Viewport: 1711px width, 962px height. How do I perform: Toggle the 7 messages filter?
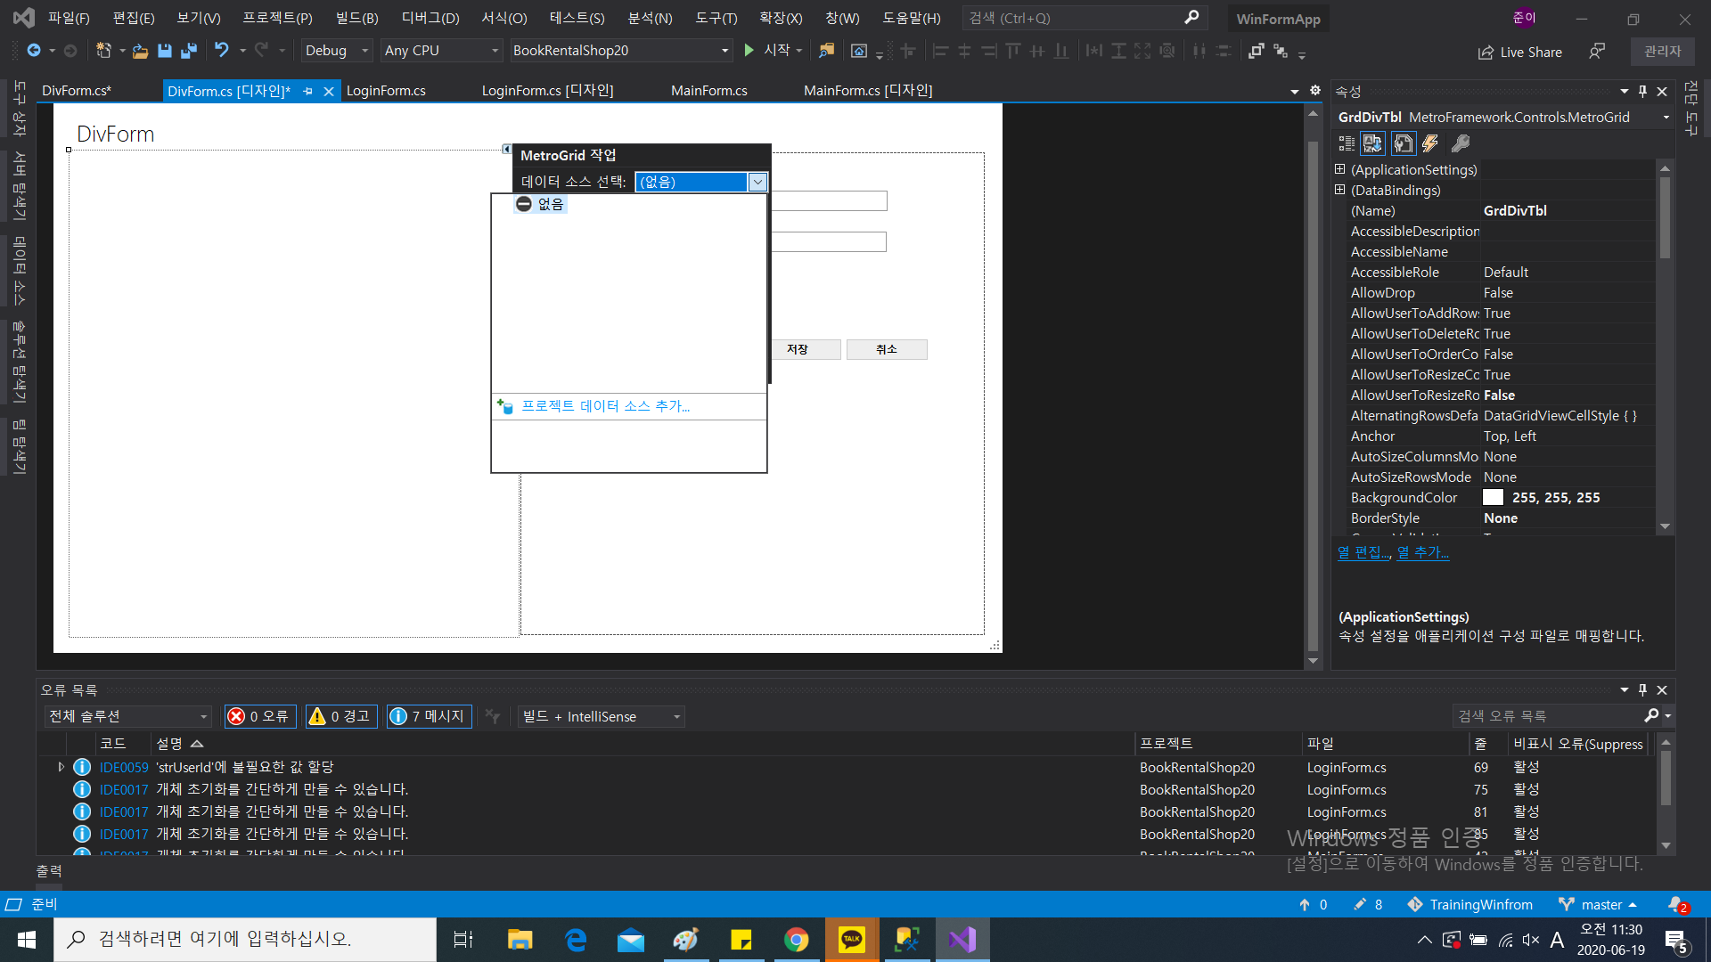point(429,716)
